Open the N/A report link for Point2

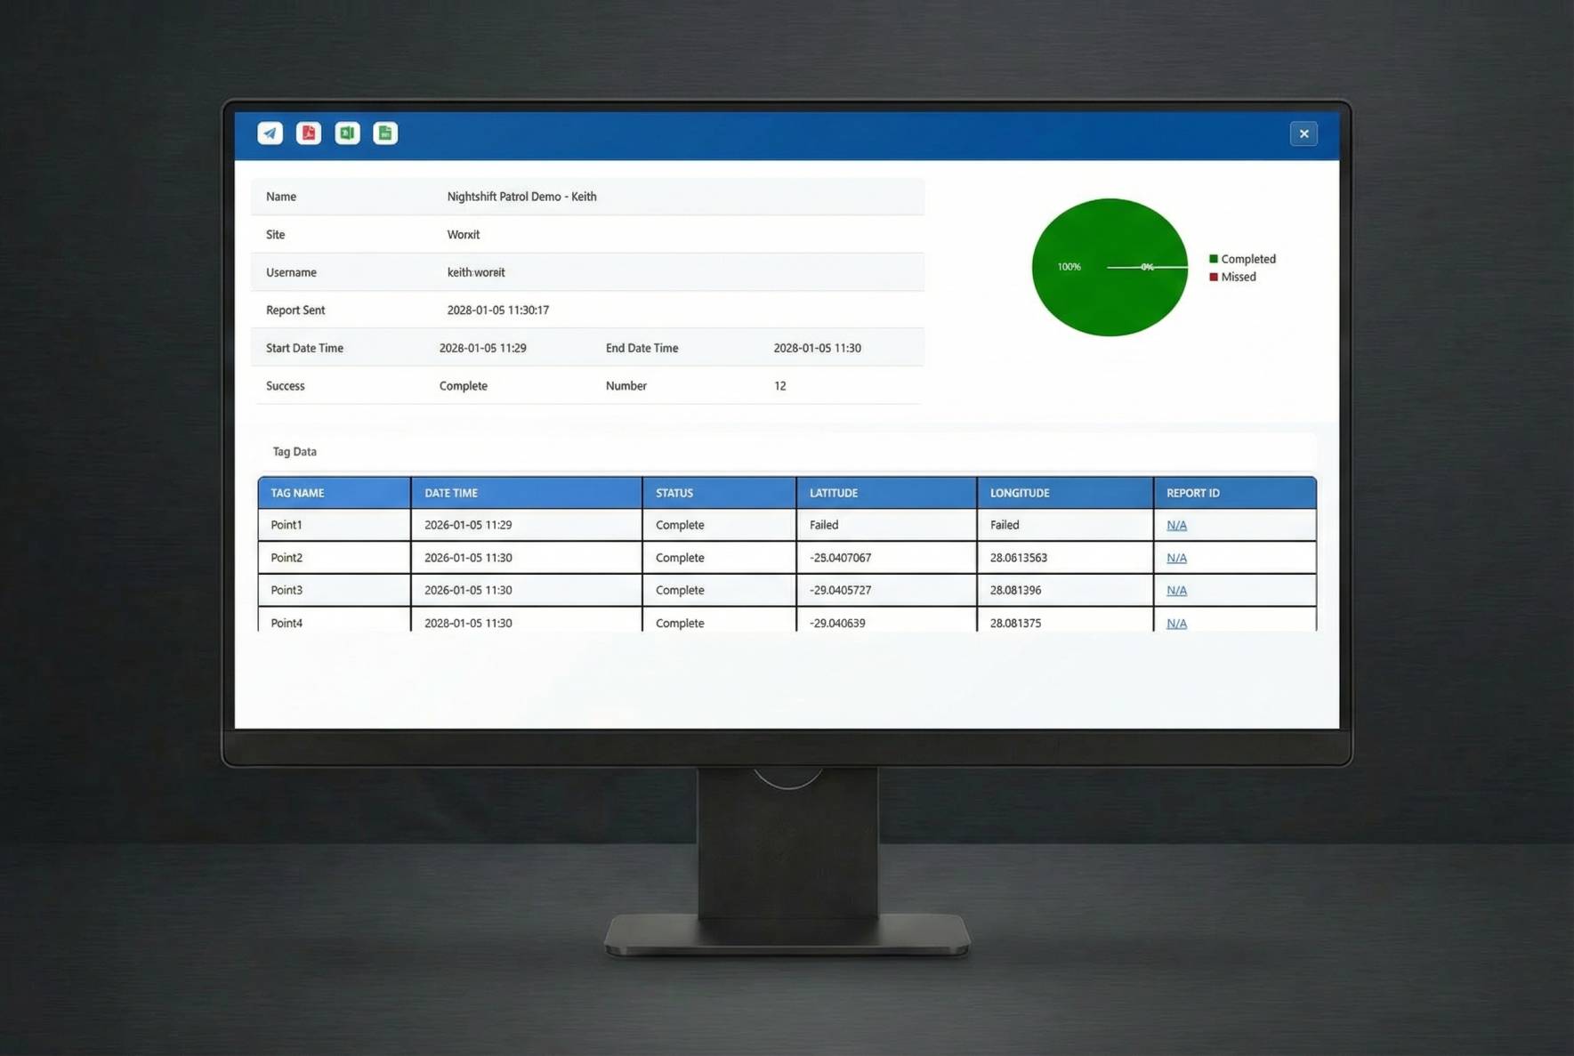[x=1176, y=558]
